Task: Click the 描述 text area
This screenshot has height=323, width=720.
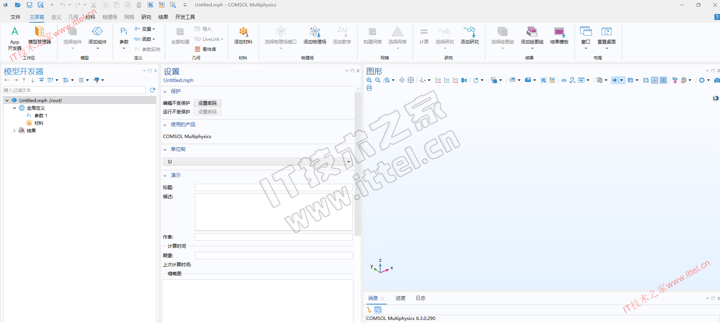Action: point(274,212)
